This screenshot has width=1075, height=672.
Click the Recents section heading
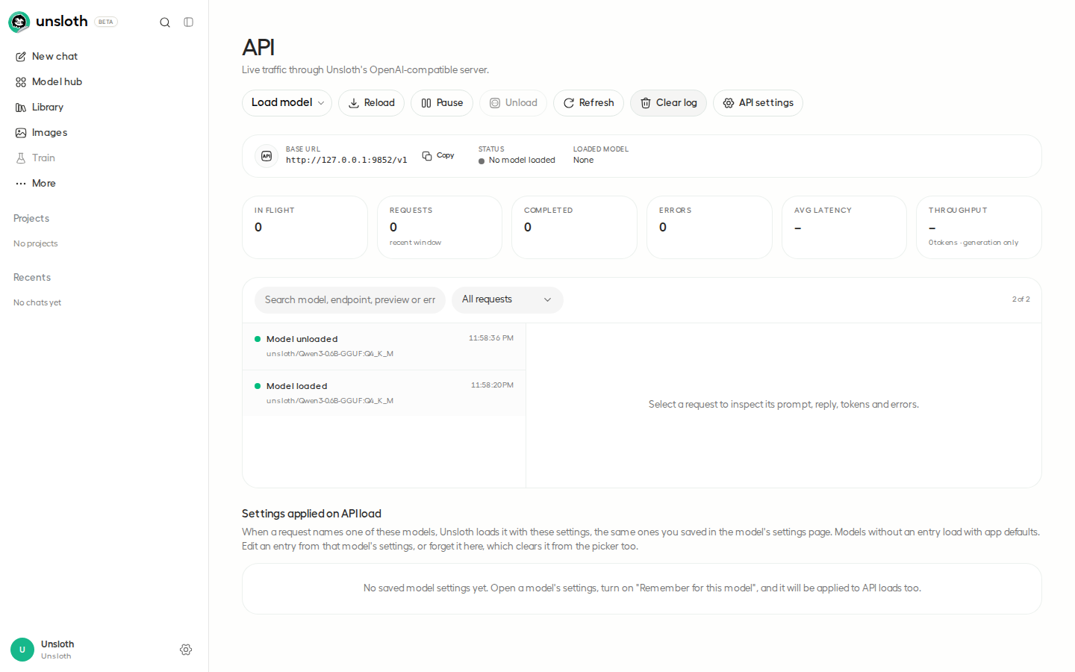(32, 278)
